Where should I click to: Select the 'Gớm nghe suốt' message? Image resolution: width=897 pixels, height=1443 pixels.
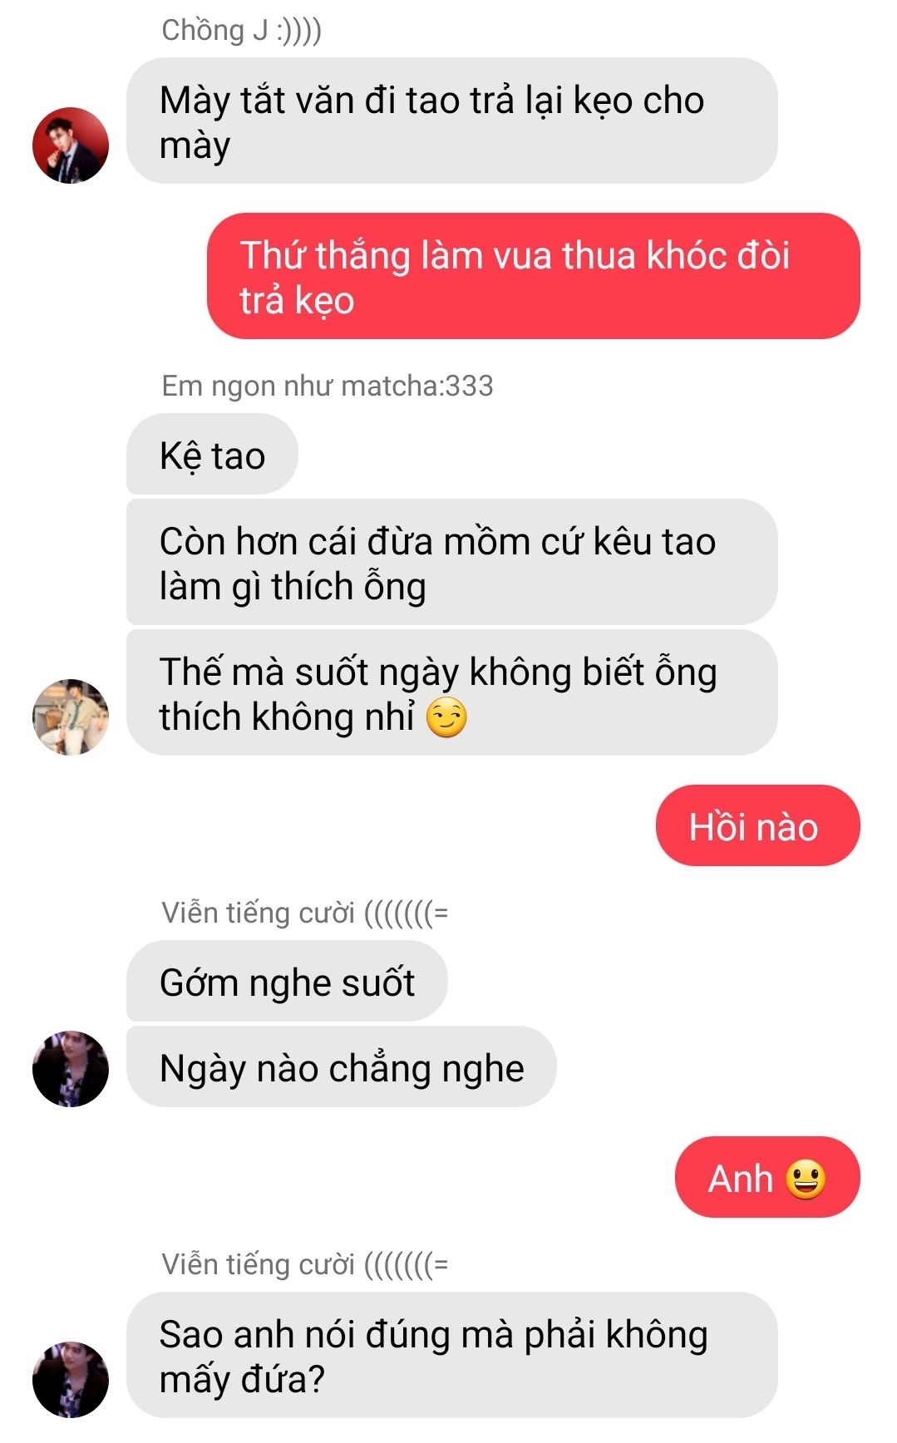287,981
